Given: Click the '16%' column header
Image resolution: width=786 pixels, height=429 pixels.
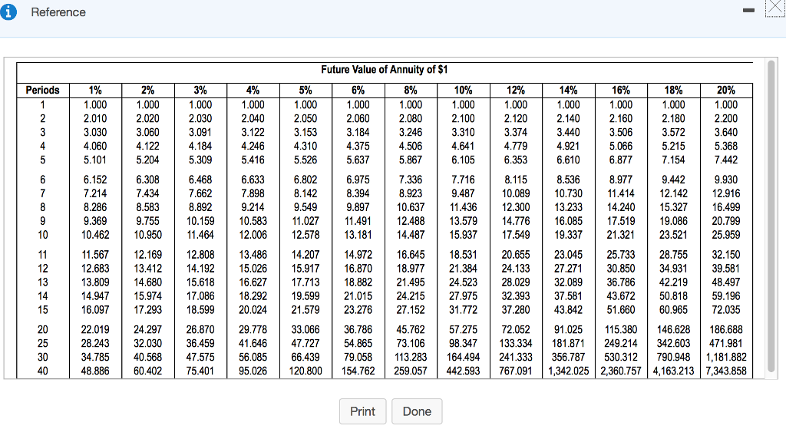Looking at the screenshot, I should pyautogui.click(x=620, y=91).
